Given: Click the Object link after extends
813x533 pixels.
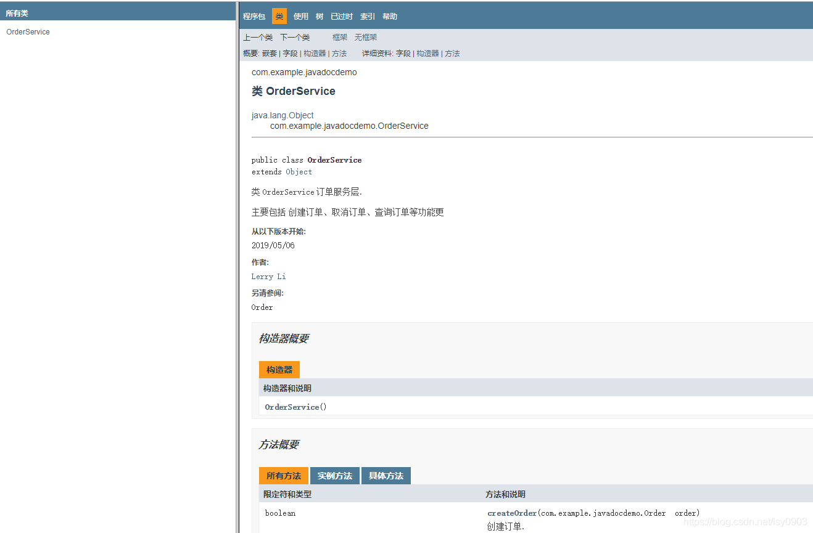Looking at the screenshot, I should point(299,172).
